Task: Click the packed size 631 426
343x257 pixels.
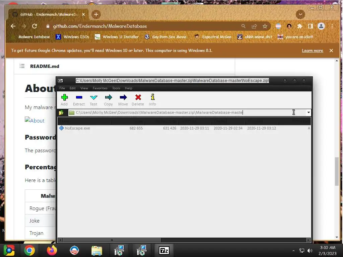Action: click(x=169, y=128)
